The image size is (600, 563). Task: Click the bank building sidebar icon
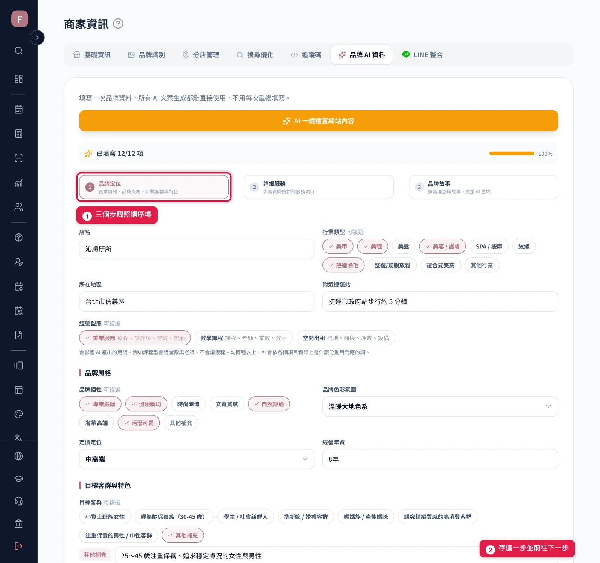[19, 524]
